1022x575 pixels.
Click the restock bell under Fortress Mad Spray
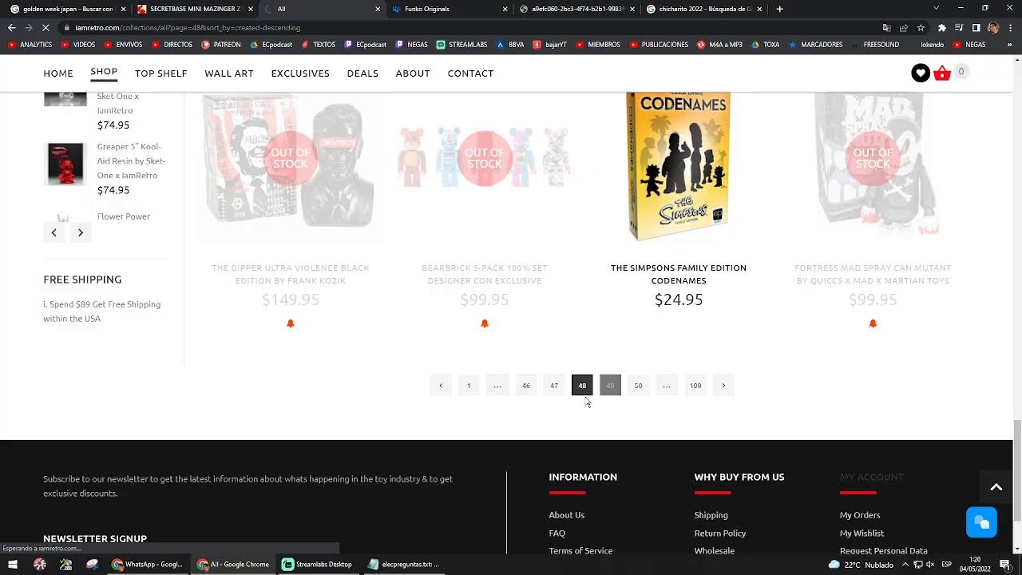873,323
